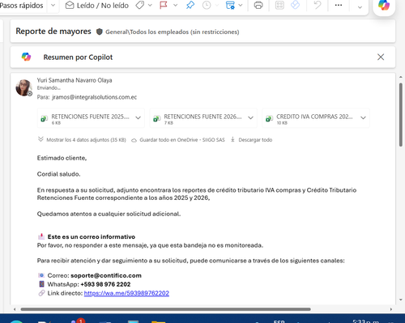Open the categorize tag dropdown arrow

pos(150,6)
